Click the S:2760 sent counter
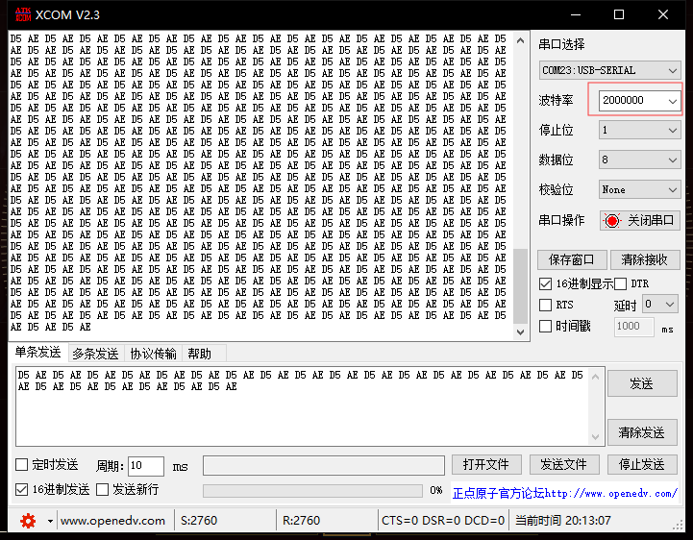The height and width of the screenshot is (540, 693). point(199,521)
